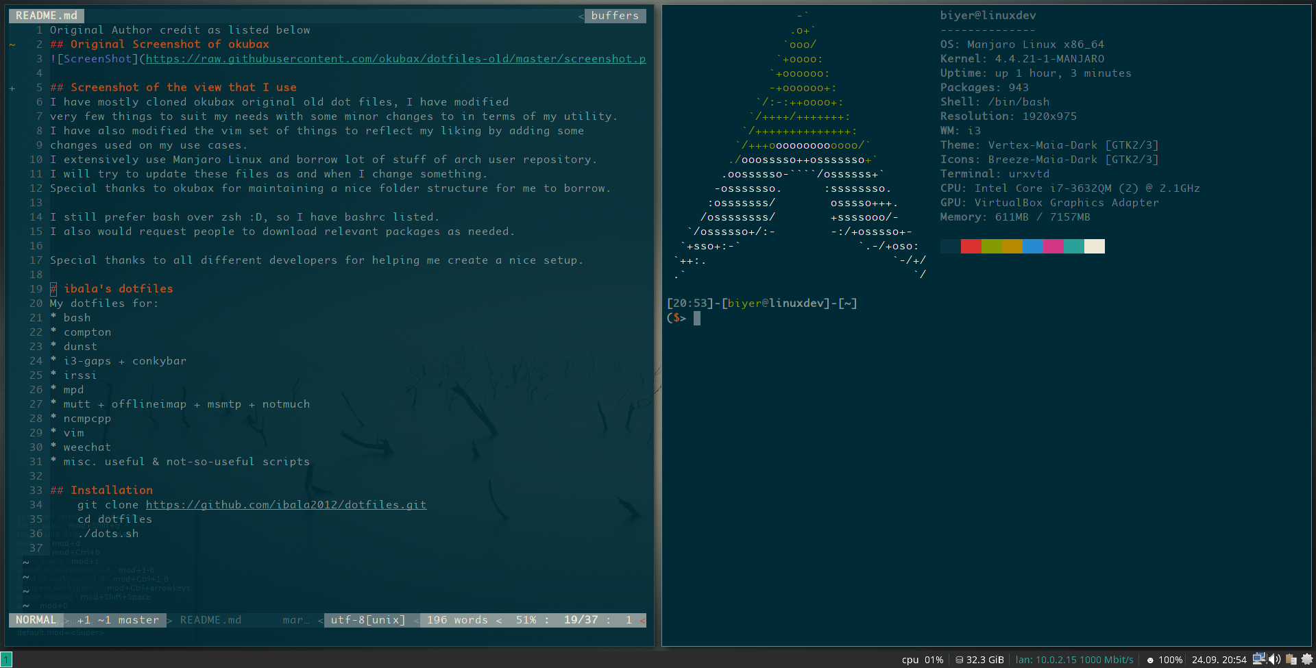Click the 196 words counter in statusline
Image resolution: width=1316 pixels, height=668 pixels.
click(x=457, y=620)
